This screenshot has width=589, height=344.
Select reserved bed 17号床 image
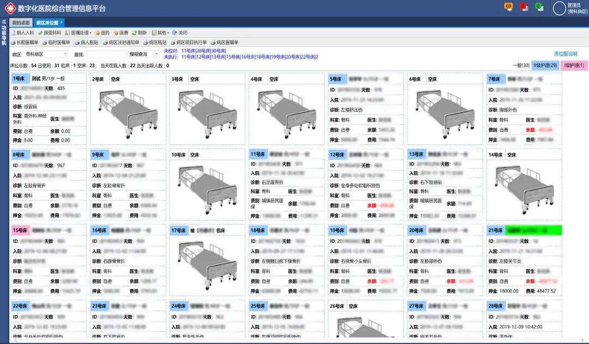click(x=207, y=265)
